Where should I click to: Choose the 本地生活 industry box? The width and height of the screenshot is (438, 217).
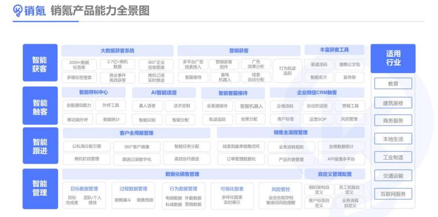coord(393,139)
